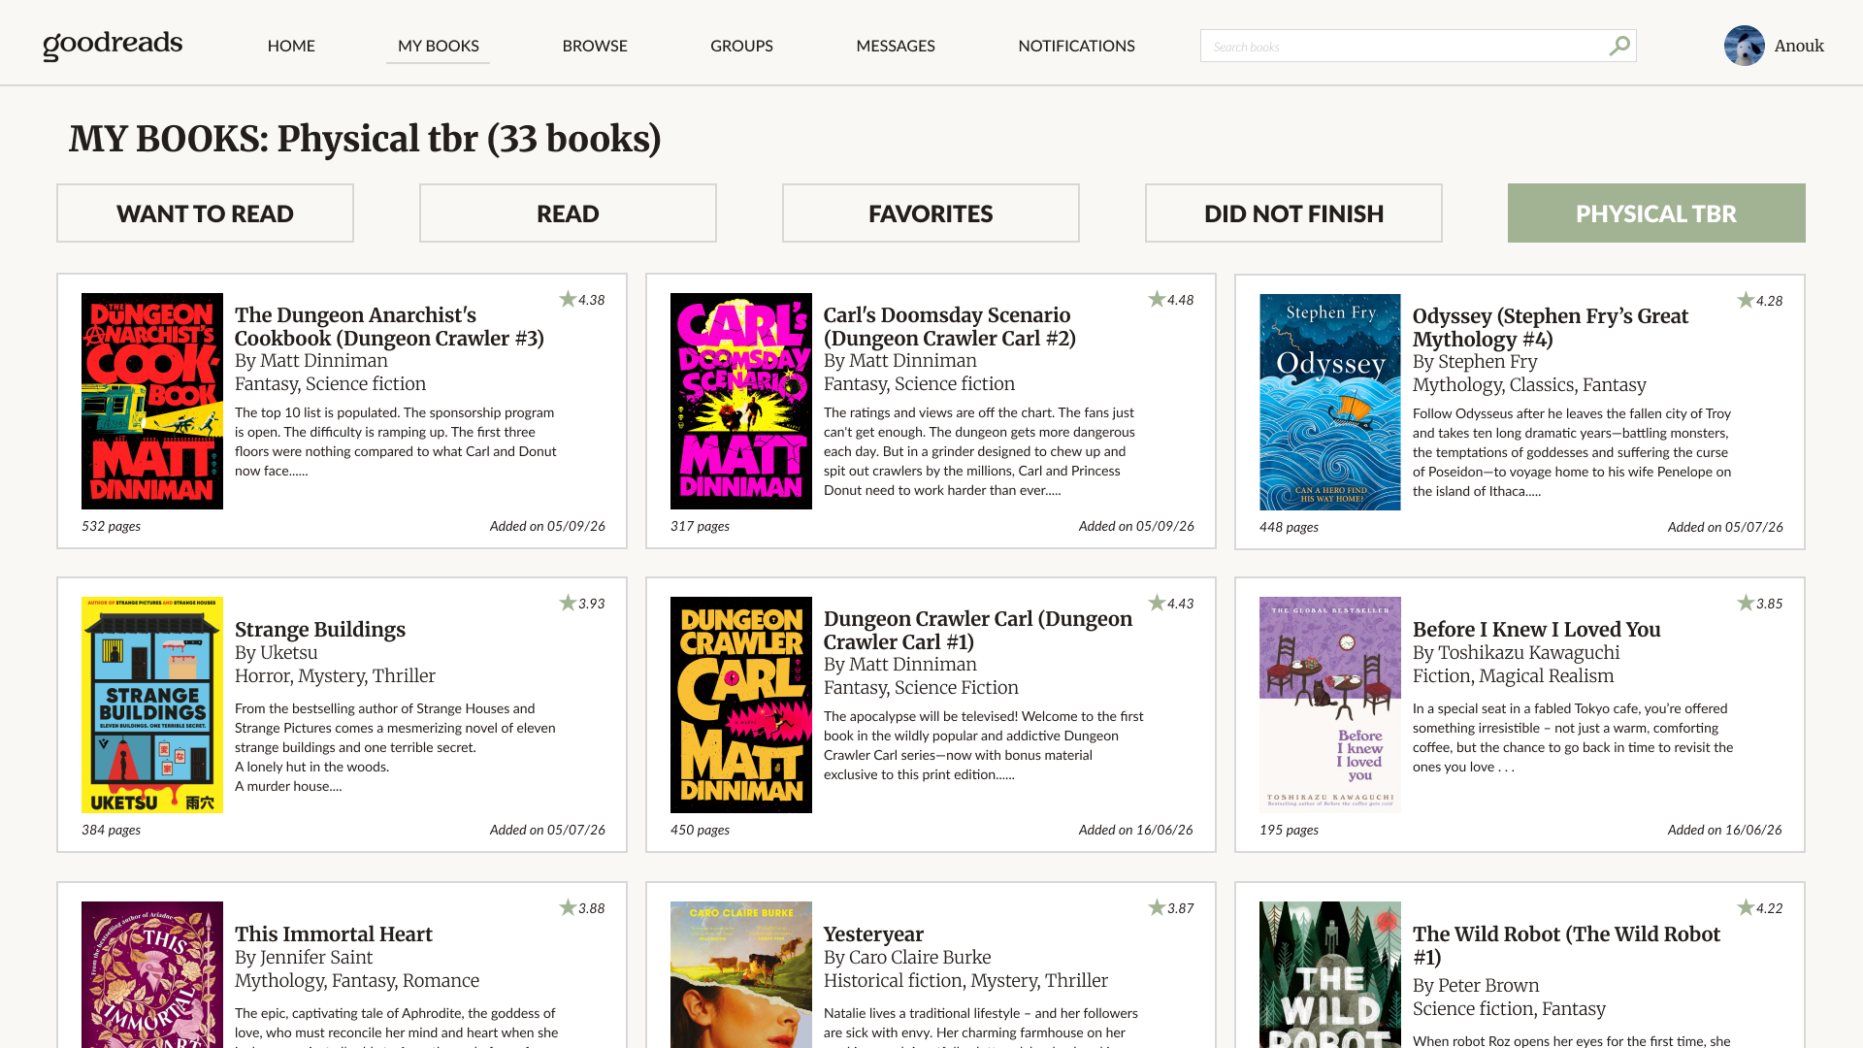Open Anouk's profile avatar
Image resolution: width=1863 pixels, height=1048 pixels.
tap(1744, 46)
